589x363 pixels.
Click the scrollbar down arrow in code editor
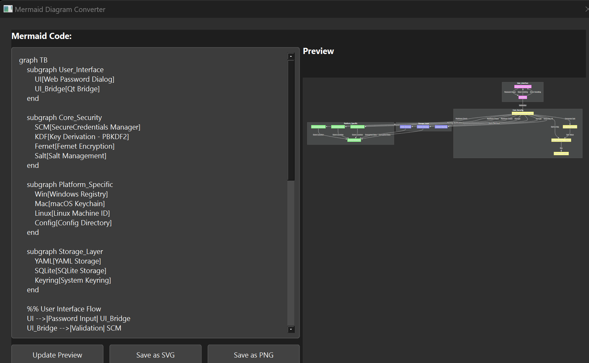tap(291, 330)
